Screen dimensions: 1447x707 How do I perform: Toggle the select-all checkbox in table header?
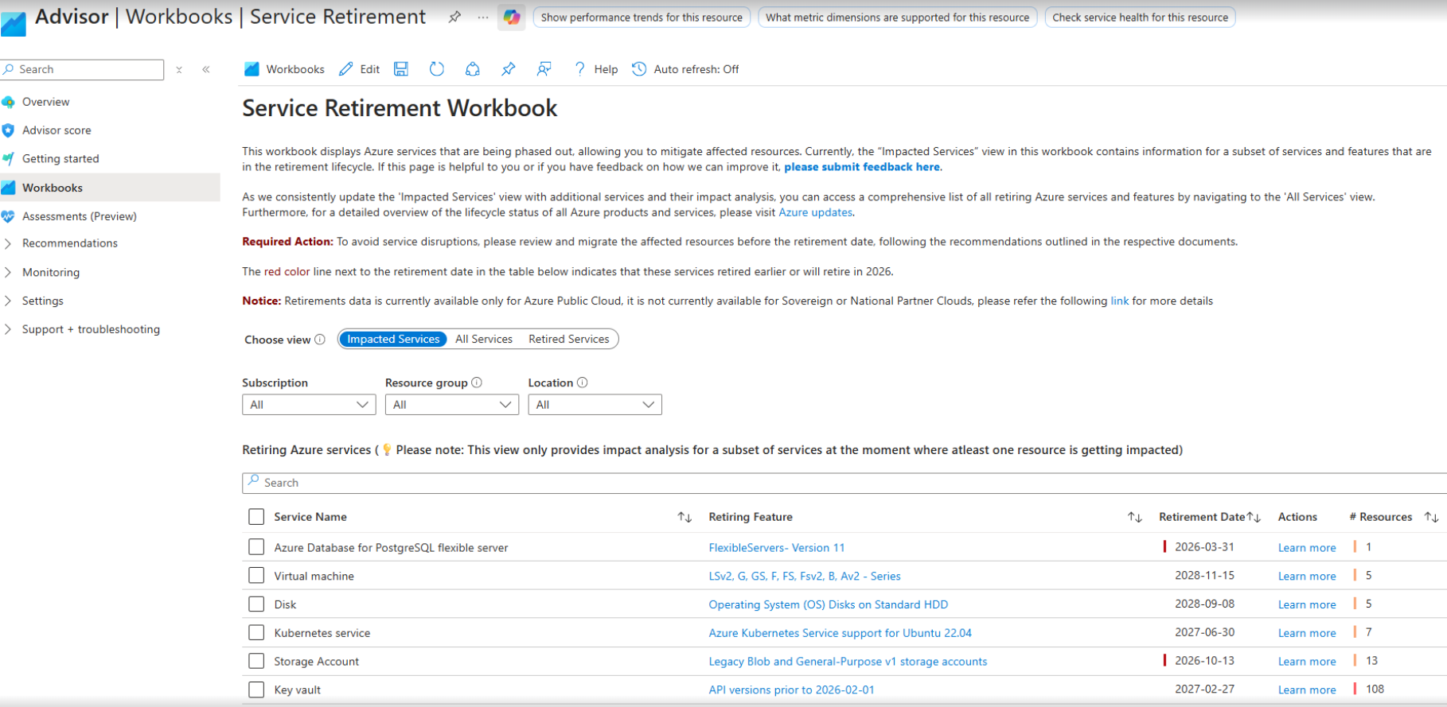pyautogui.click(x=256, y=517)
